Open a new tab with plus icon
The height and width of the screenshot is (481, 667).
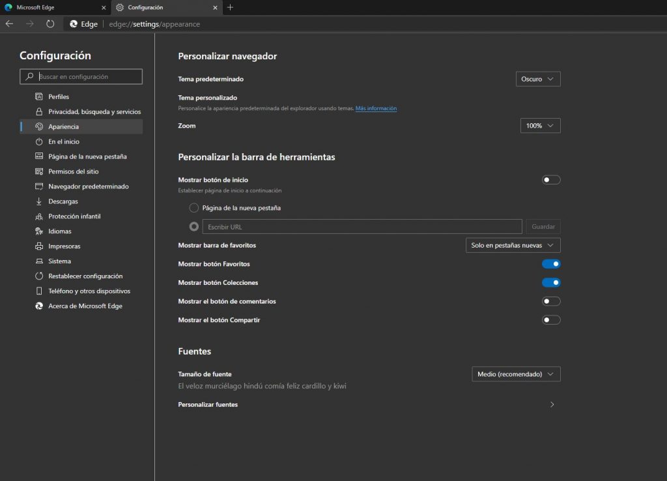coord(230,7)
